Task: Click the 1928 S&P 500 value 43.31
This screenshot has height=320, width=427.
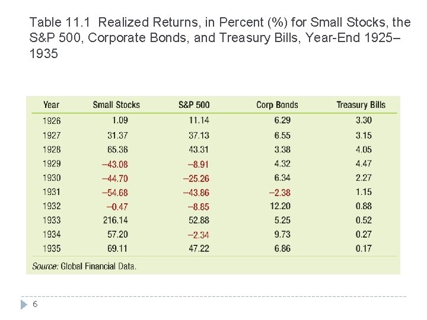Action: tap(198, 149)
